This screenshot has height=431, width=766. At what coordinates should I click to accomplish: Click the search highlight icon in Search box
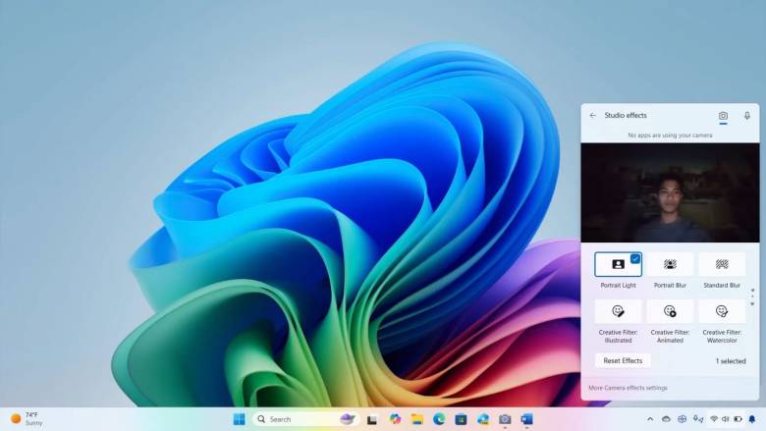(348, 419)
